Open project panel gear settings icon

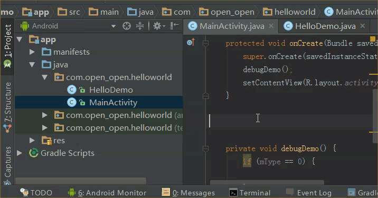(159, 26)
